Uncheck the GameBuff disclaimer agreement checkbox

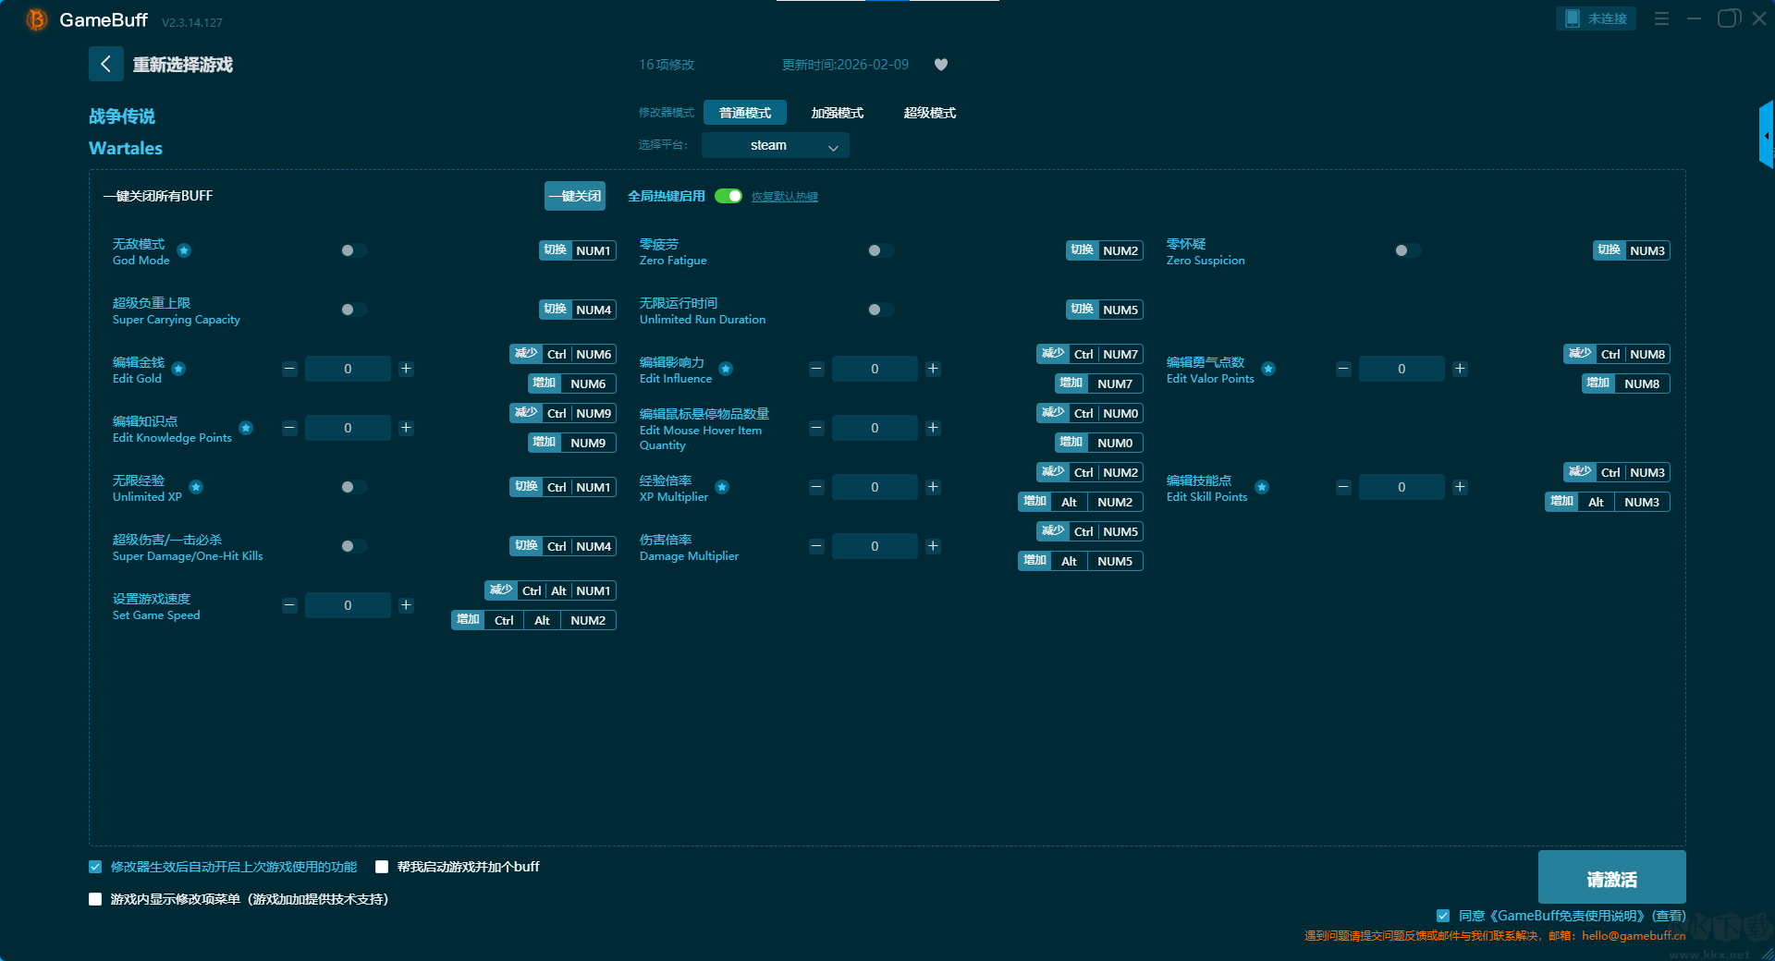[x=1443, y=916]
